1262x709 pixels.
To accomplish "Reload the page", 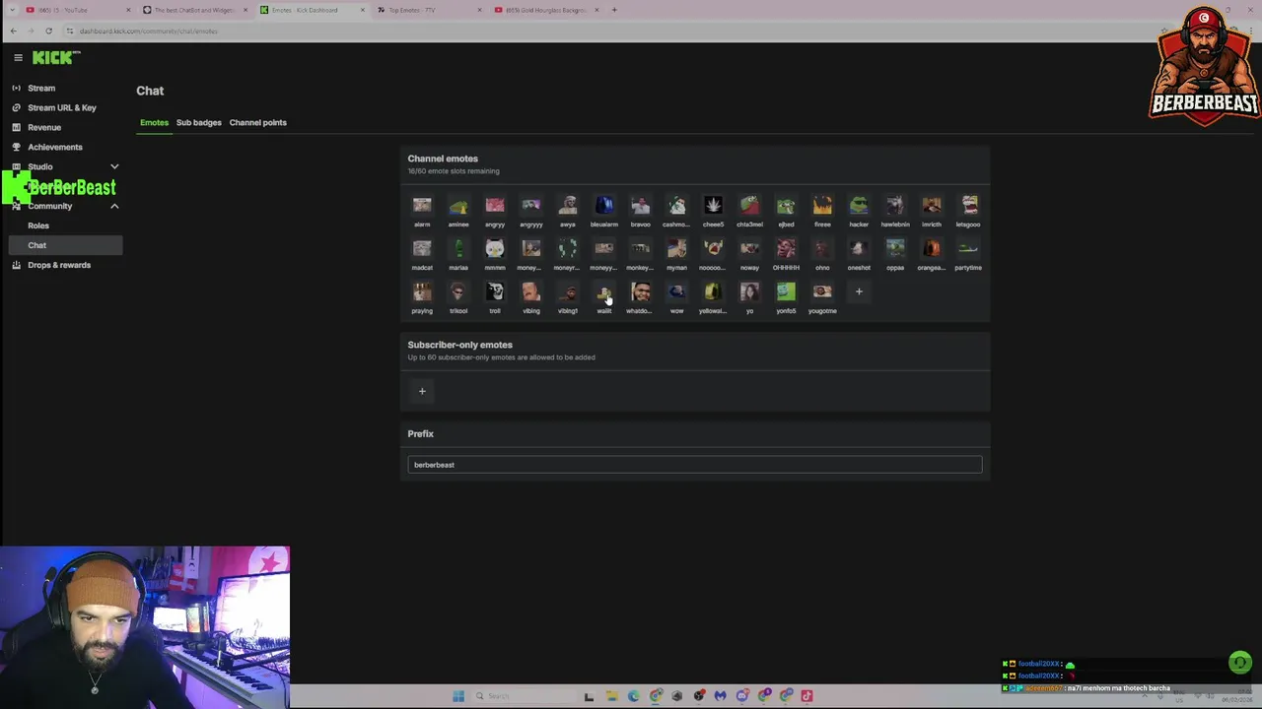I will [48, 31].
